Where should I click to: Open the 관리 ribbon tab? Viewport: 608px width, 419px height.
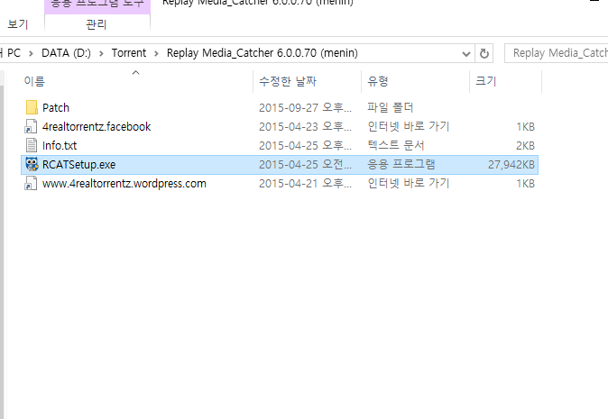(x=97, y=24)
